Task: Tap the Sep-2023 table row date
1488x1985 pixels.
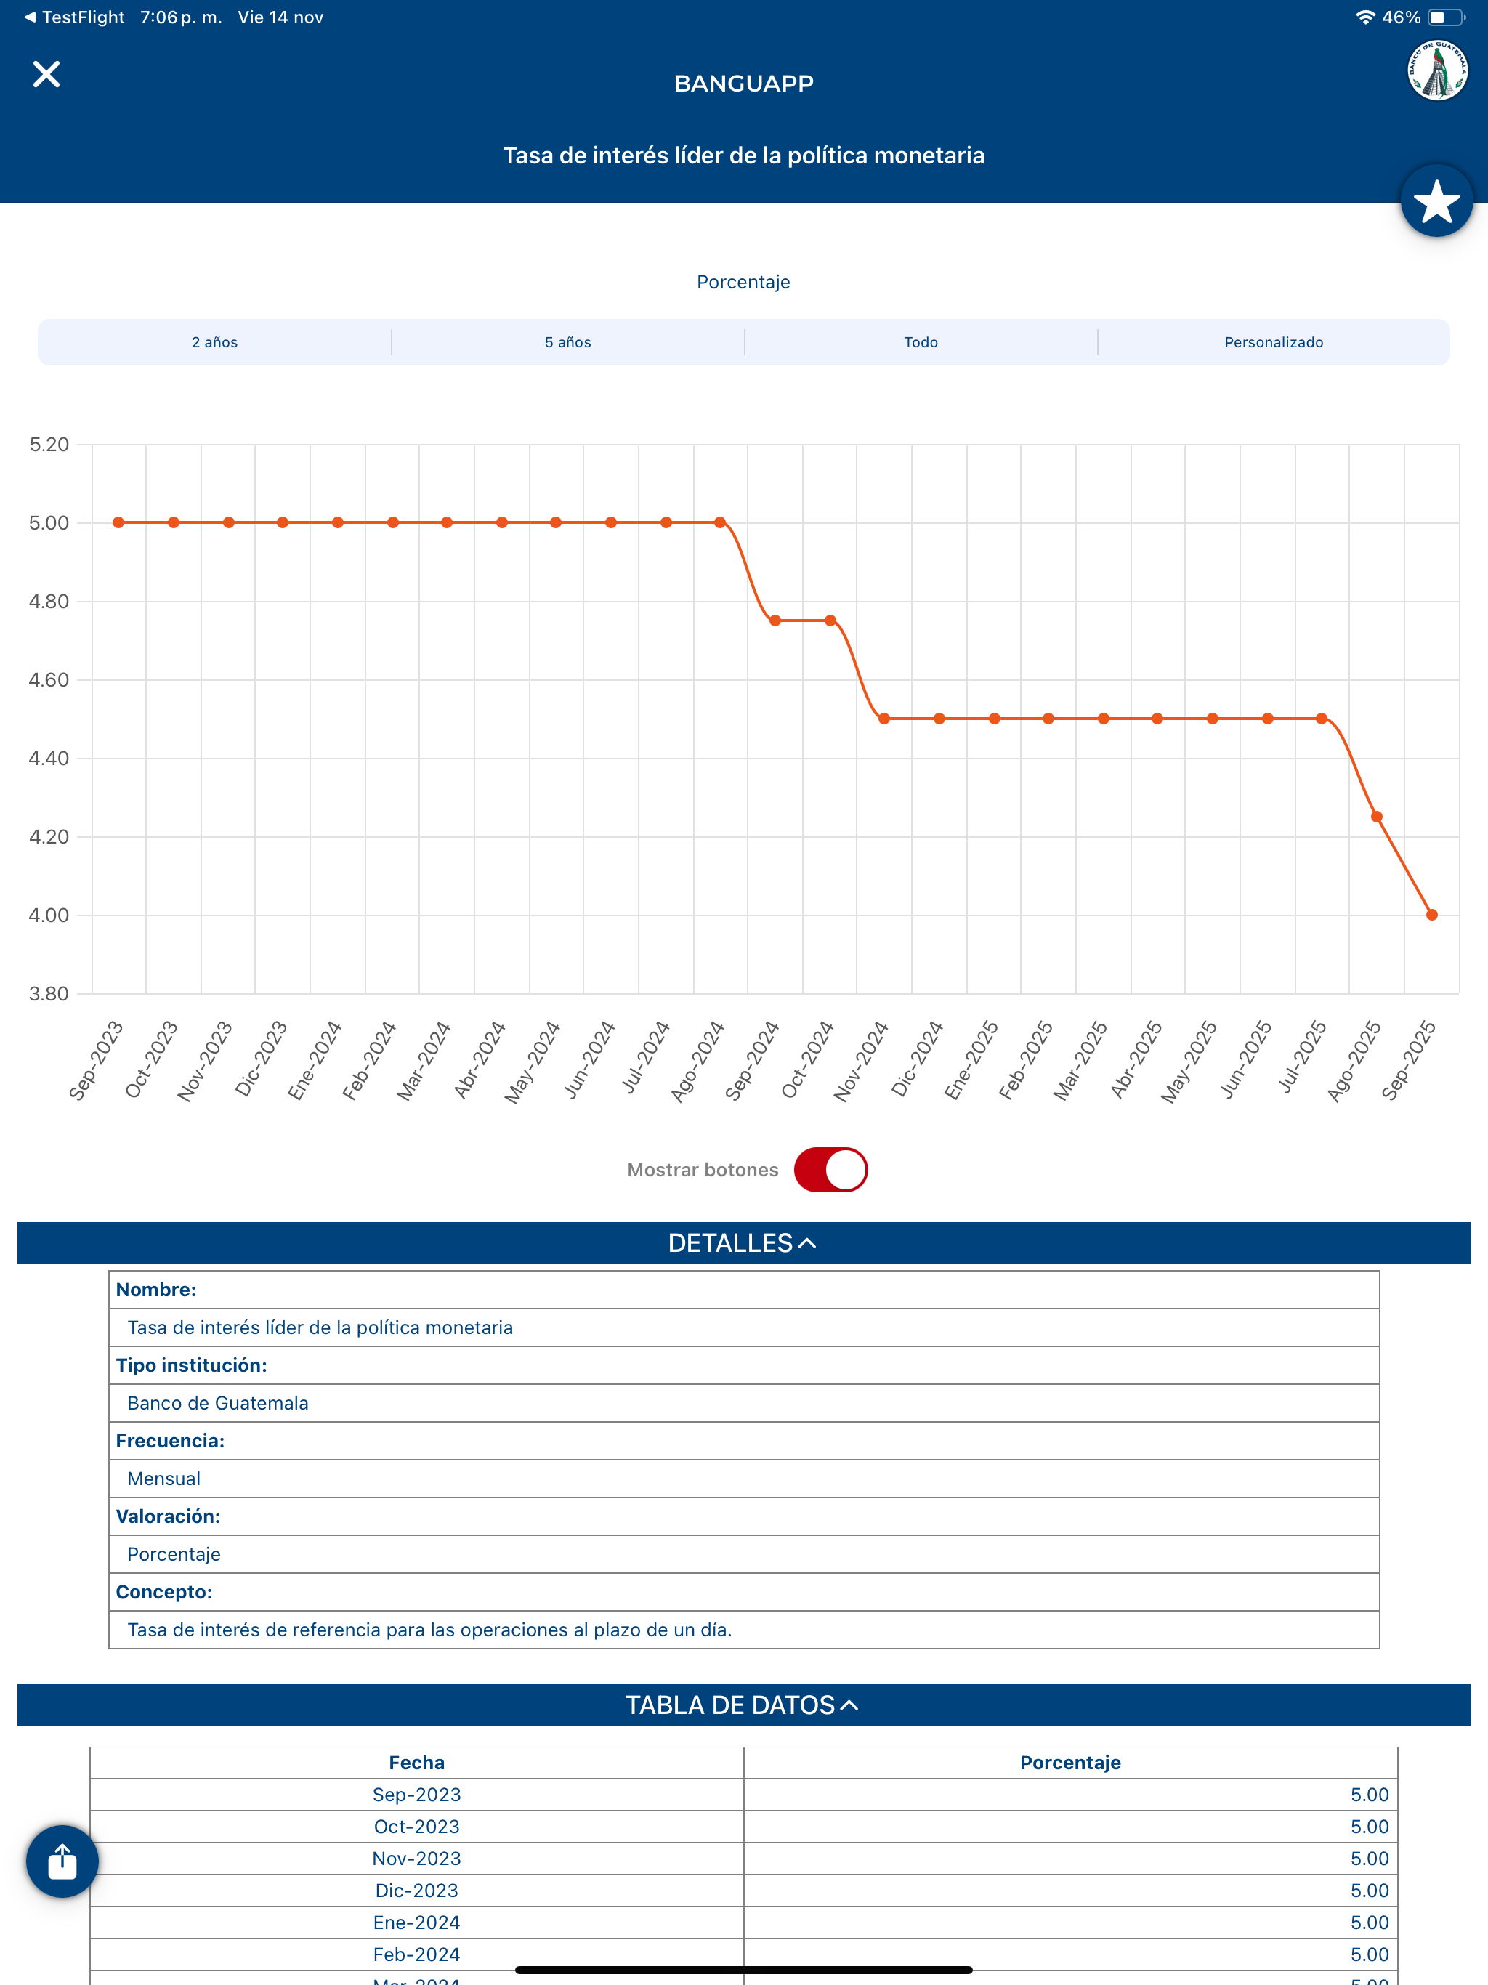Action: pyautogui.click(x=416, y=1795)
